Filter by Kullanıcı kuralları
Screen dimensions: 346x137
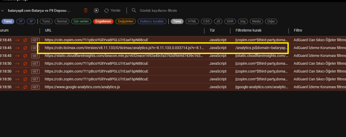[152, 21]
